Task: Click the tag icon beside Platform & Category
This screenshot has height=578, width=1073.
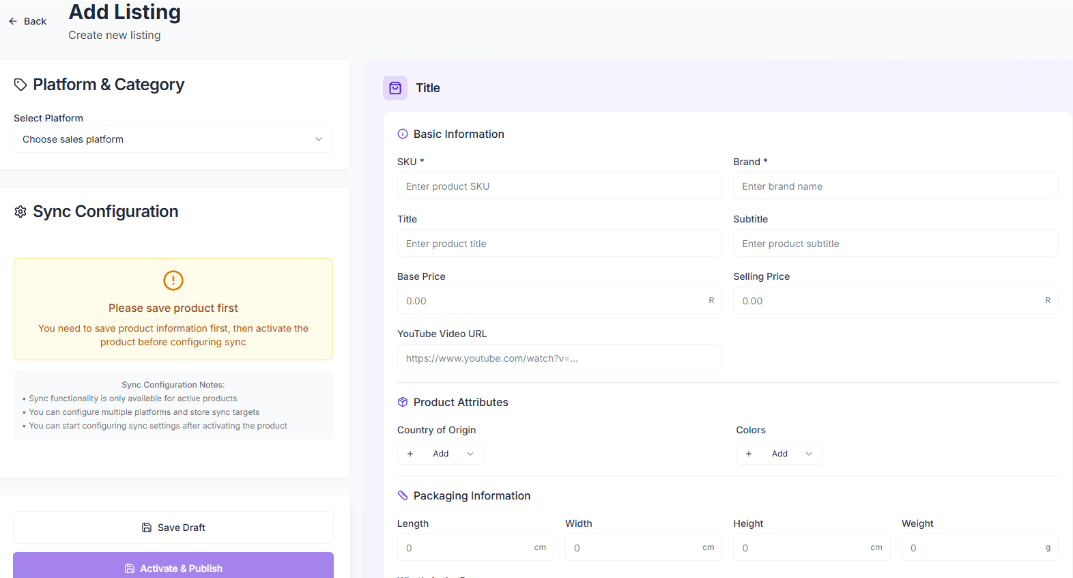Action: click(20, 85)
